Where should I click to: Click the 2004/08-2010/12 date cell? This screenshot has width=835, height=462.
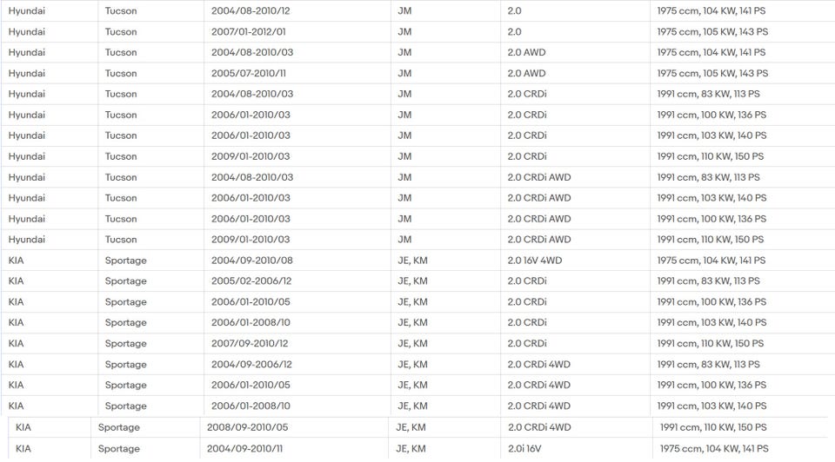(250, 10)
